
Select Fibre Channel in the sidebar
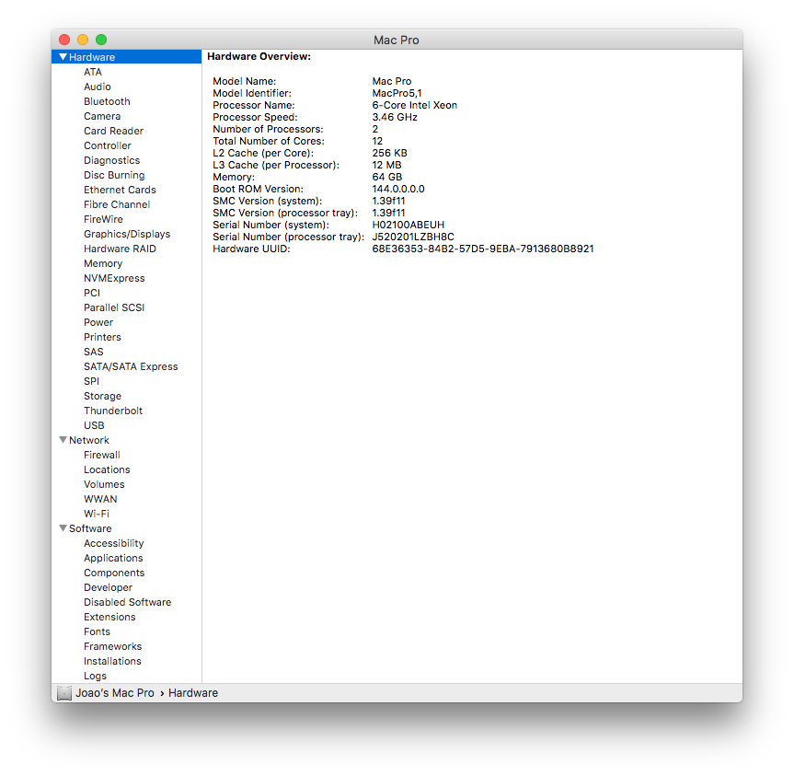point(117,204)
